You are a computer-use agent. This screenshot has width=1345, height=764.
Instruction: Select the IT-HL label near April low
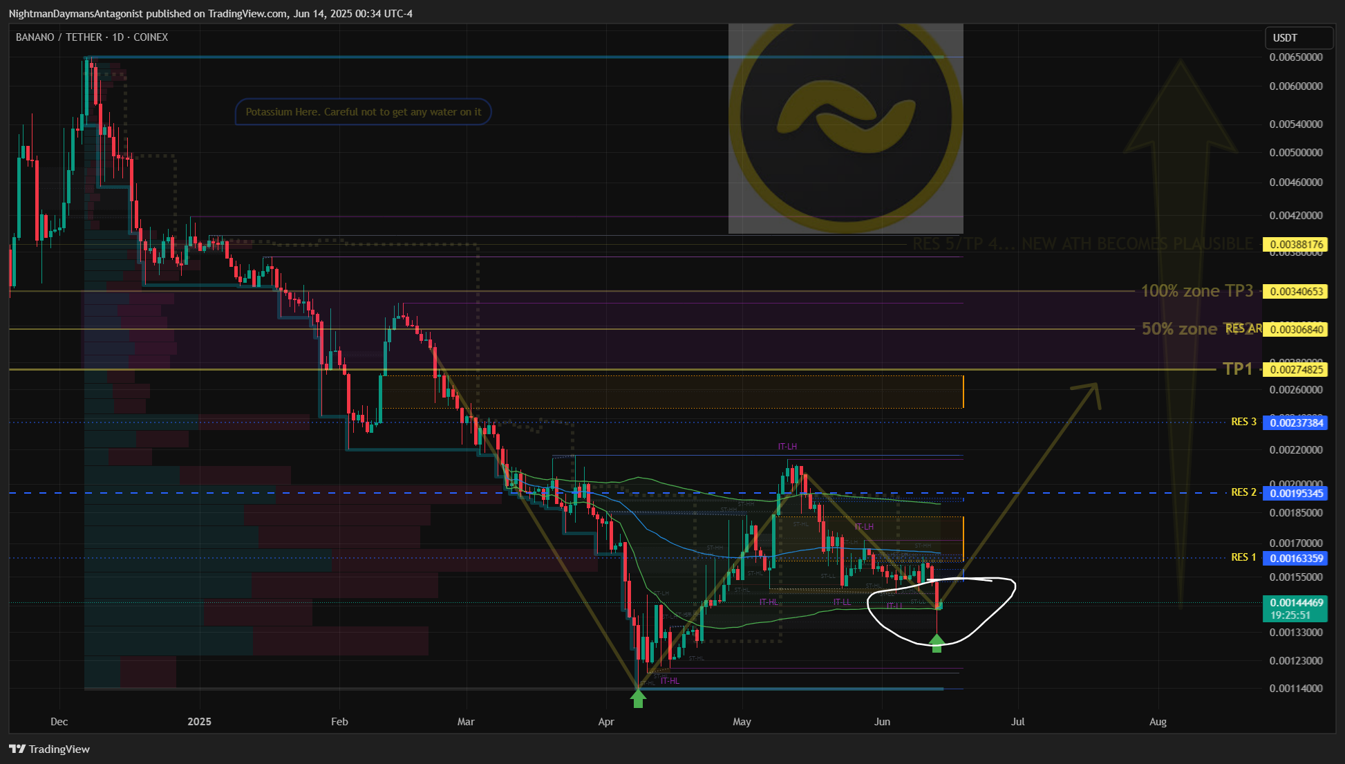(670, 681)
